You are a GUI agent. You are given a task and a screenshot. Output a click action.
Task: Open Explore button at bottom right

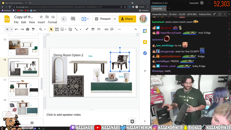tap(132, 121)
